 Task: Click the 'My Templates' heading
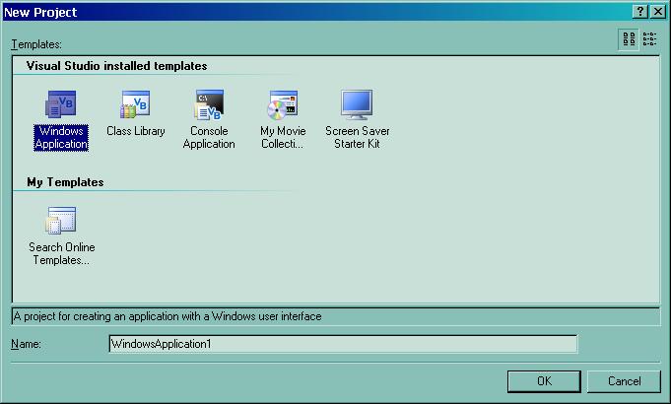point(65,182)
